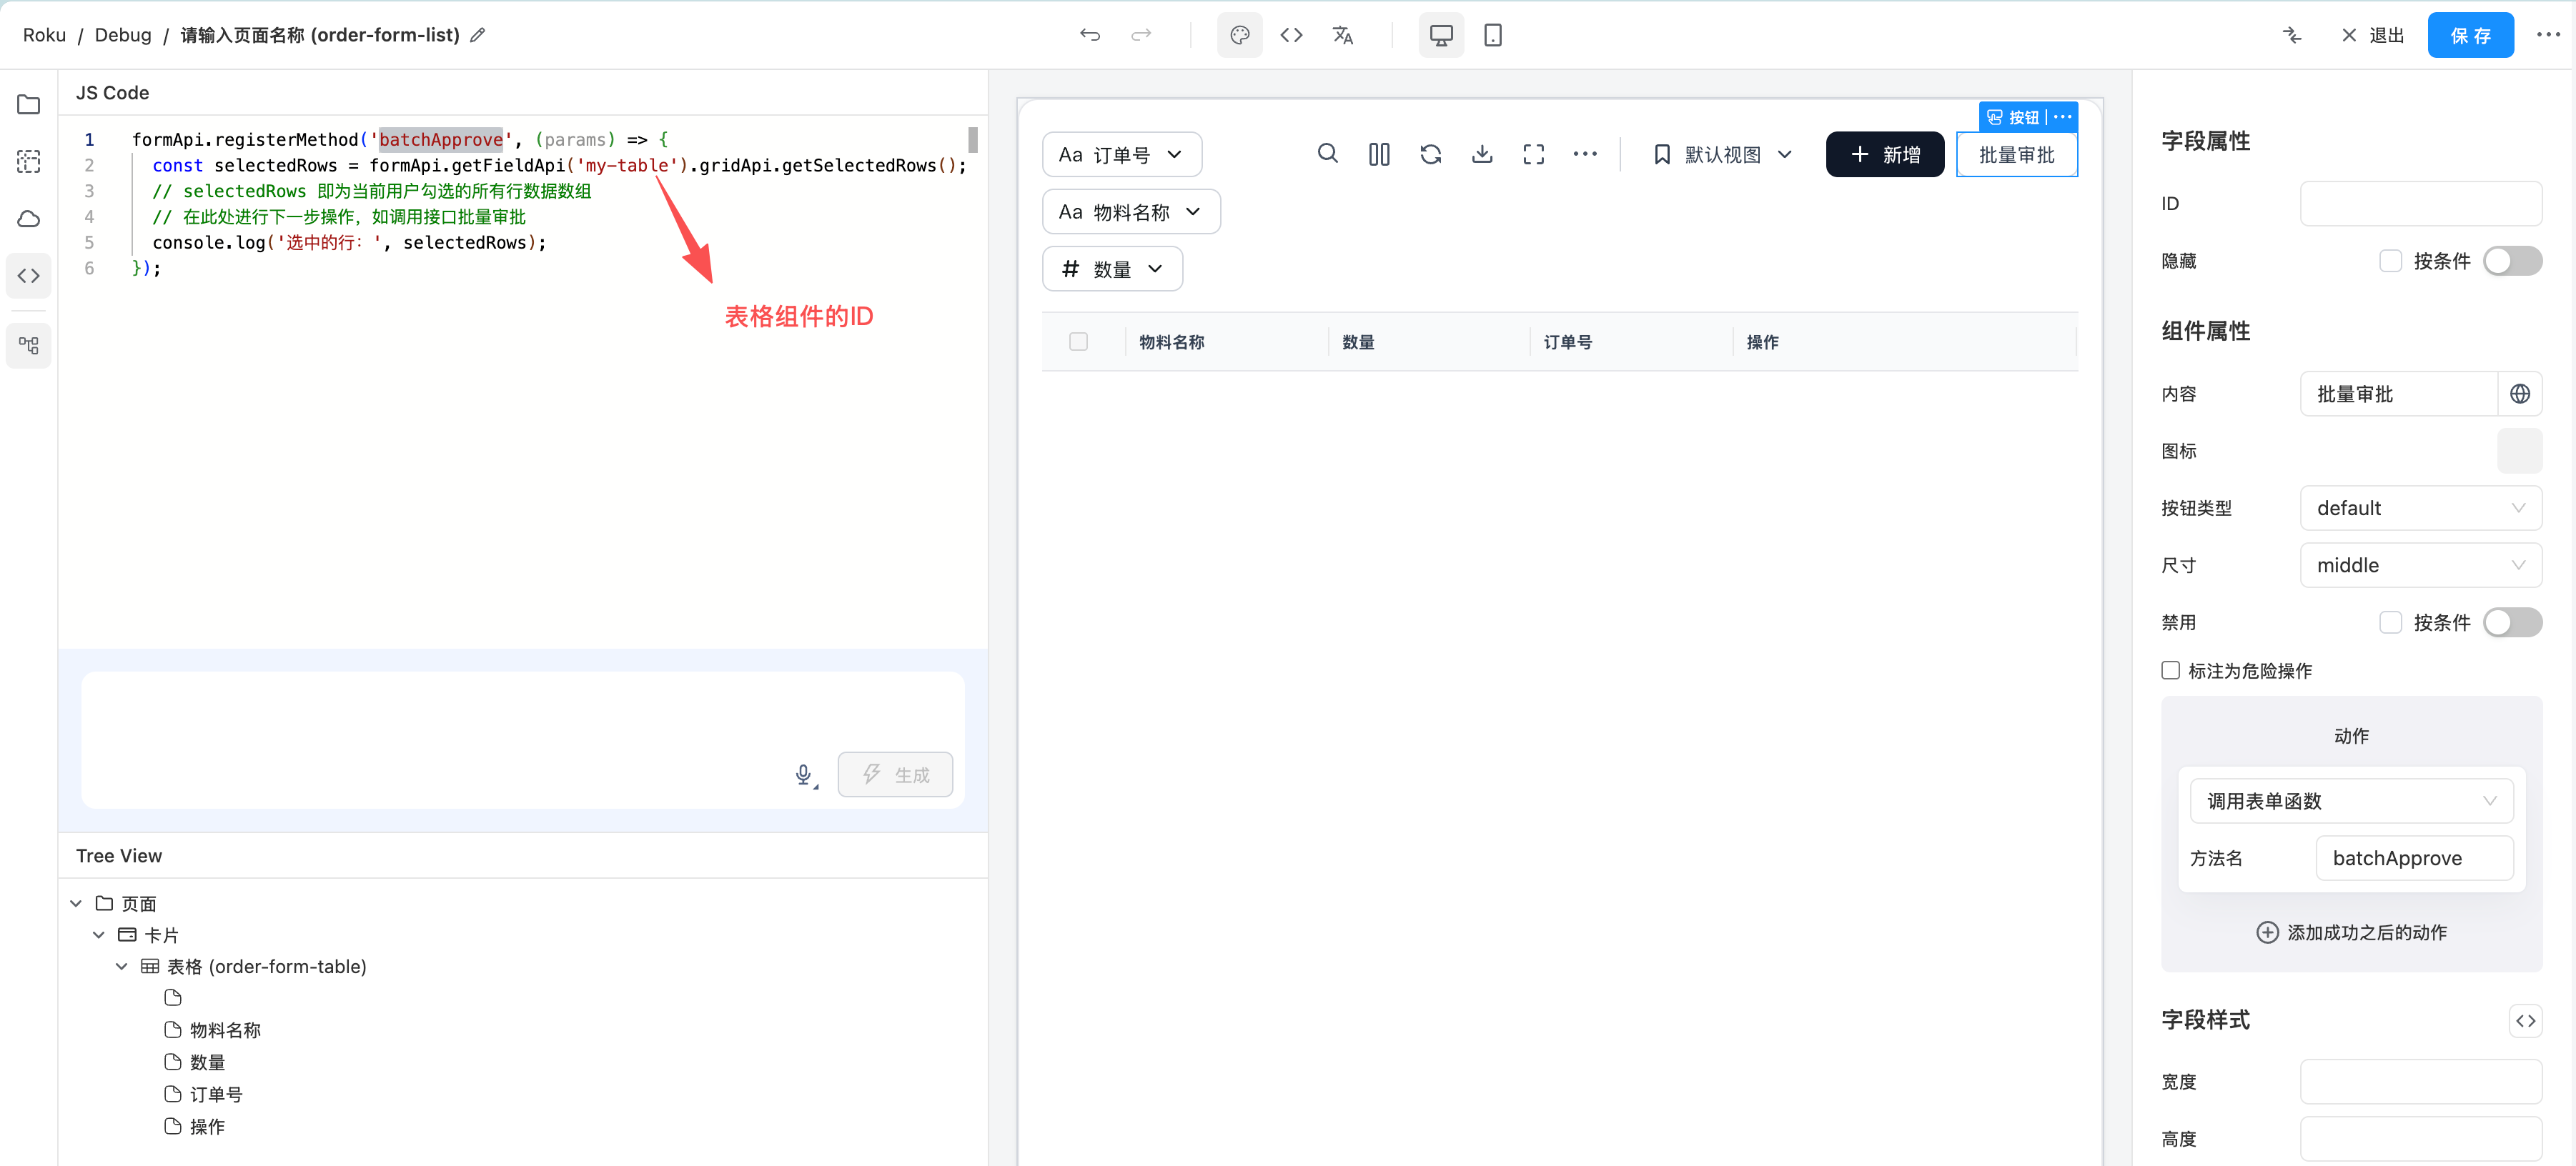Screen dimensions: 2576x1166
Task: Open the 数量 filter dropdown
Action: click(1112, 269)
